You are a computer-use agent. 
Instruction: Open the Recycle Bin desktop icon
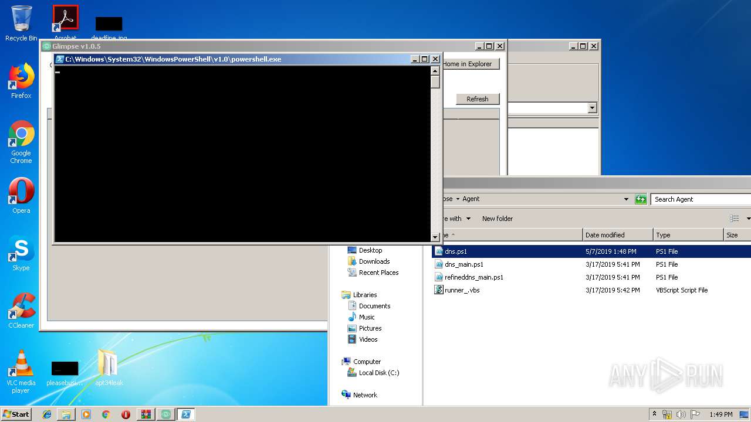tap(21, 23)
